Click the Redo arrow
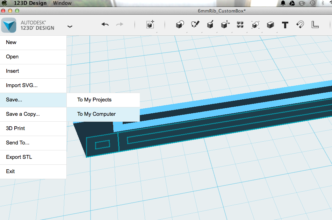 click(x=120, y=24)
